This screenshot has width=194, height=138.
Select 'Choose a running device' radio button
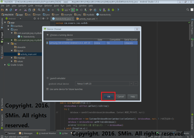[47, 35]
